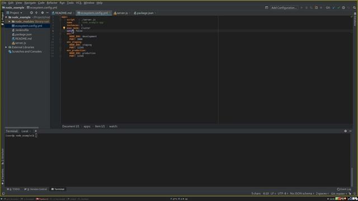Hide the Project panel with minus icon
Viewport: 358px width, 201px height.
coord(47,13)
